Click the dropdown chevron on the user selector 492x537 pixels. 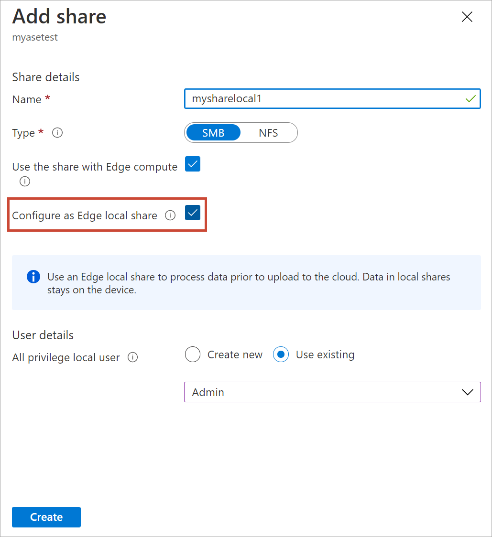tap(468, 392)
